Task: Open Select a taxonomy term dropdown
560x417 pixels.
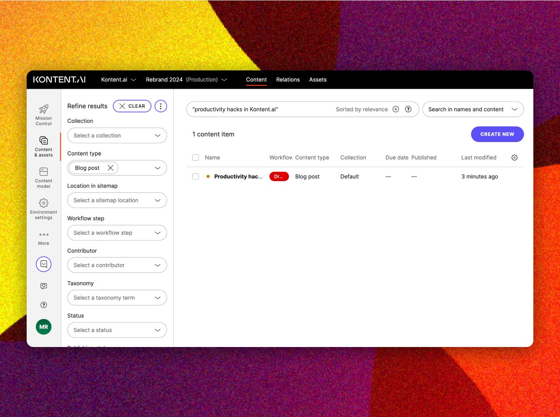Action: click(x=117, y=298)
